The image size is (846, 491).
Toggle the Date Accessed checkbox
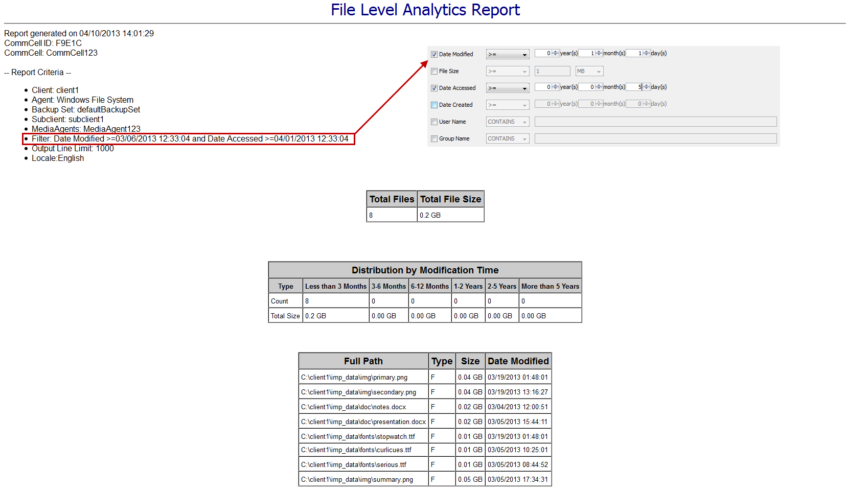coord(434,88)
